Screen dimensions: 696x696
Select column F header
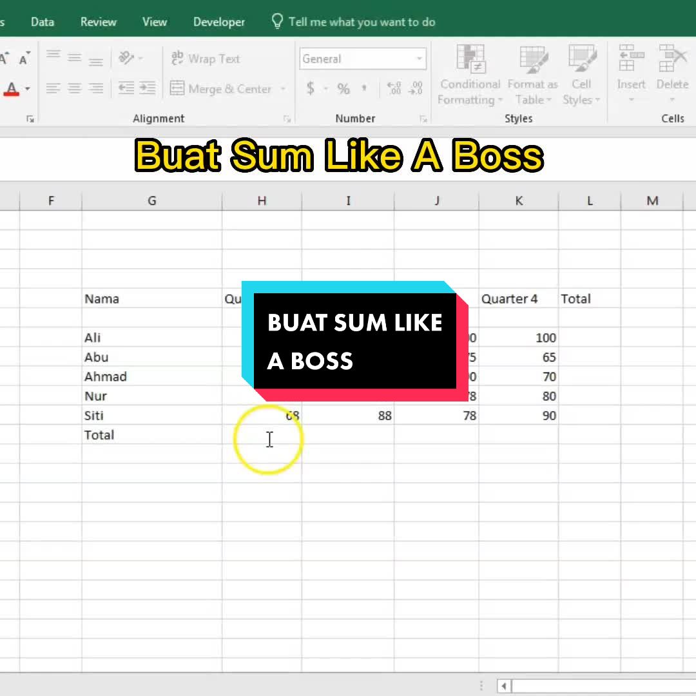click(x=51, y=200)
